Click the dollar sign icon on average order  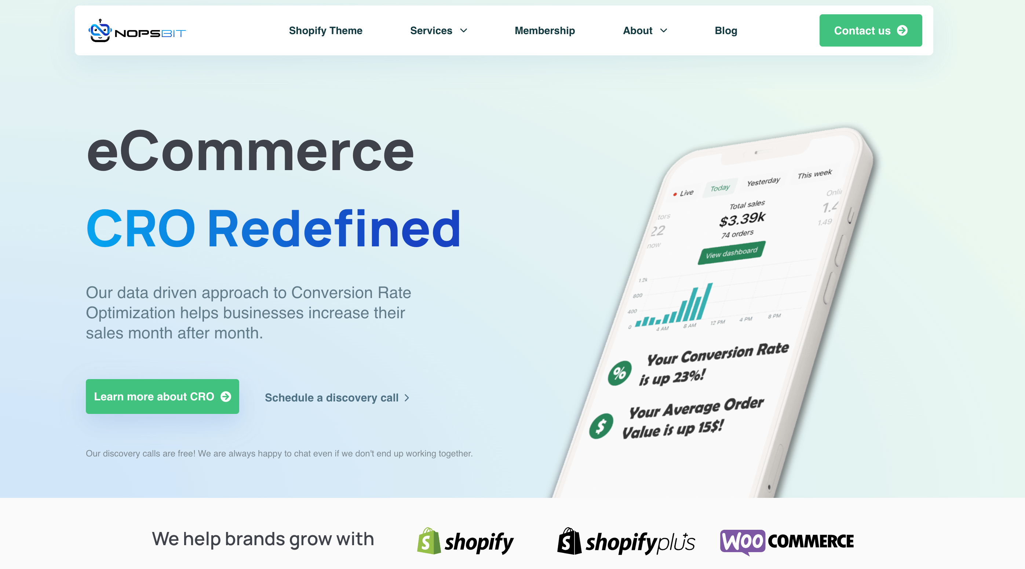click(602, 425)
